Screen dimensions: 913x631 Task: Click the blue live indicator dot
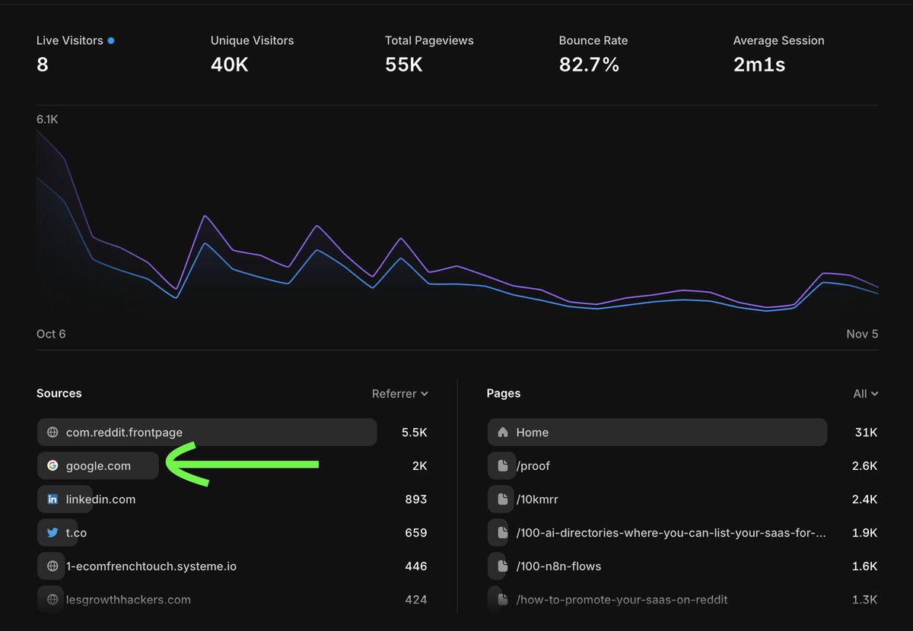111,40
